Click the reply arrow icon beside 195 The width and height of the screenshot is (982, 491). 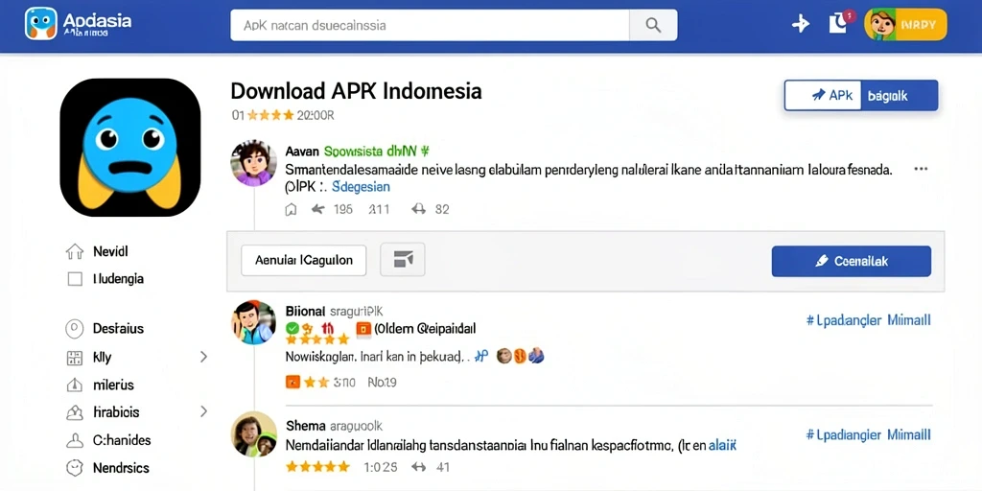(x=318, y=209)
